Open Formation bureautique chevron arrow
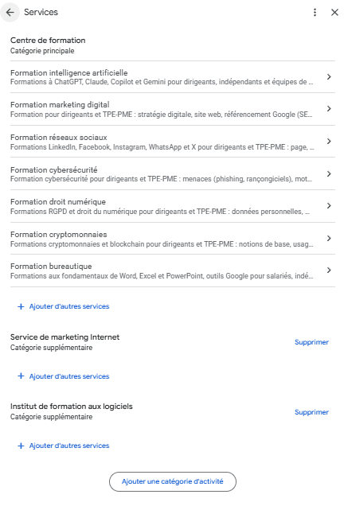 (329, 270)
